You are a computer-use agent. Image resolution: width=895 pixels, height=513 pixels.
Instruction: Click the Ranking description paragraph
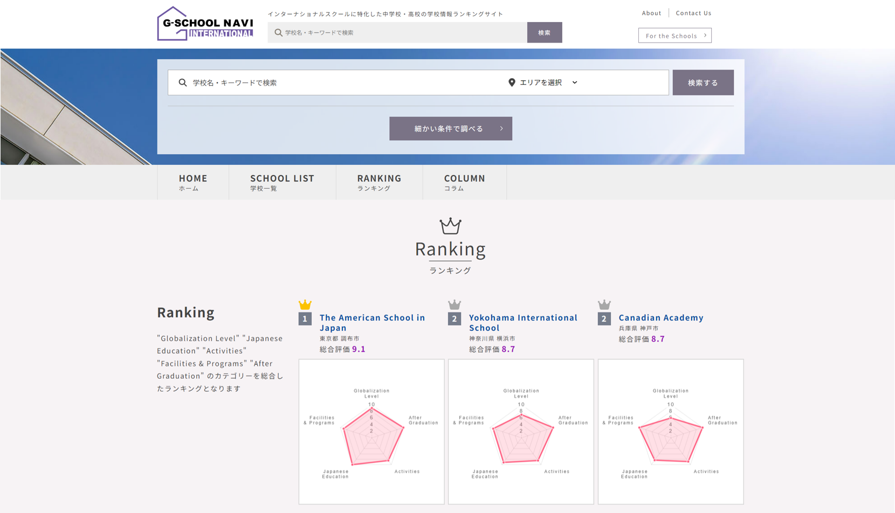[x=220, y=363]
